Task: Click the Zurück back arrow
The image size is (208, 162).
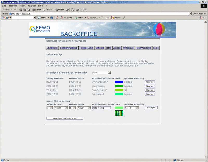Action: (x=6, y=10)
